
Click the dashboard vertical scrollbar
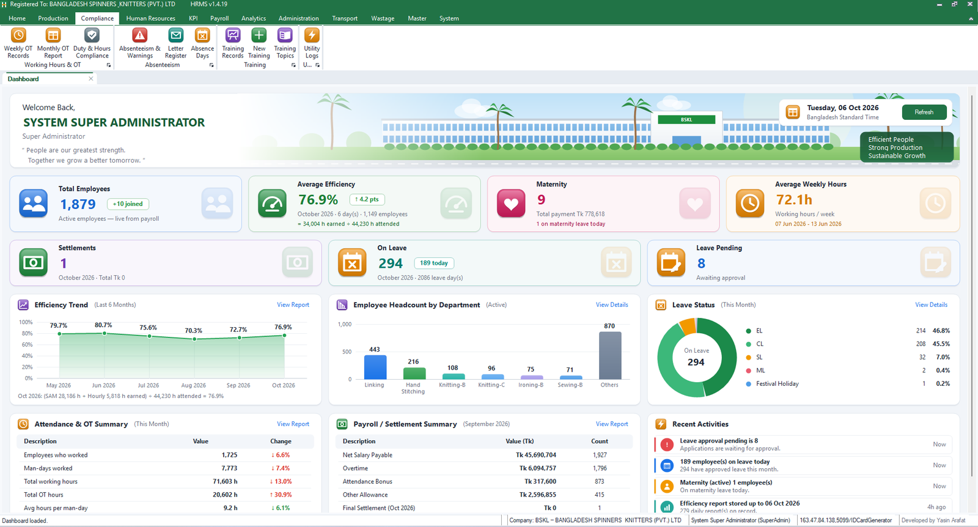point(972,284)
